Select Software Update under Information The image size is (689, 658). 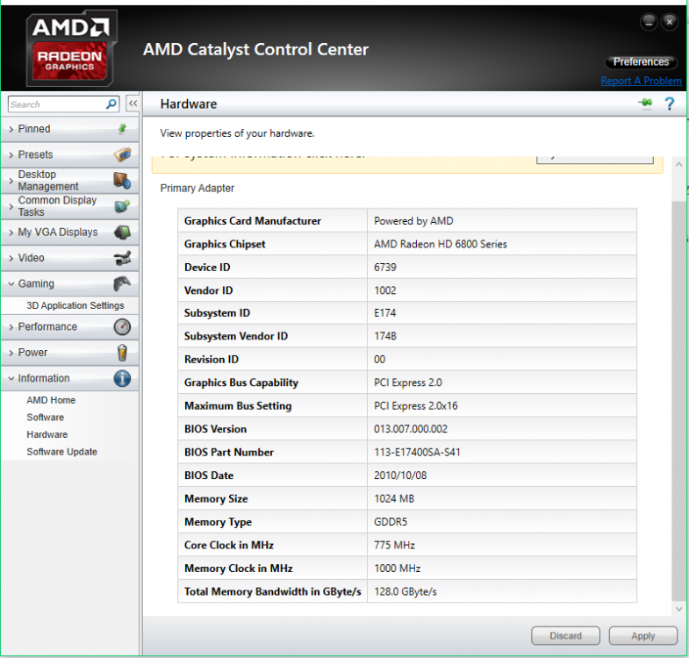pos(61,452)
